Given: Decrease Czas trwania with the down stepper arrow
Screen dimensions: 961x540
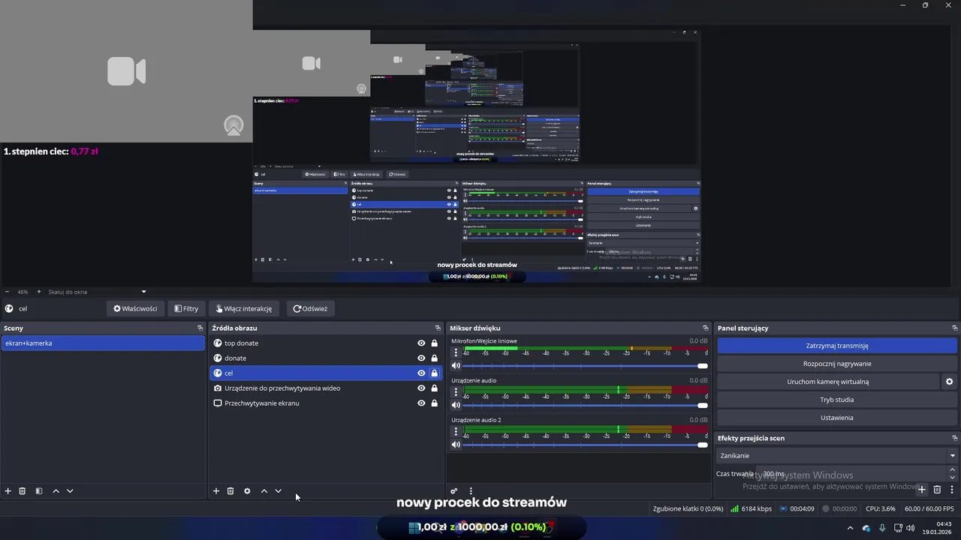Looking at the screenshot, I should pyautogui.click(x=952, y=478).
